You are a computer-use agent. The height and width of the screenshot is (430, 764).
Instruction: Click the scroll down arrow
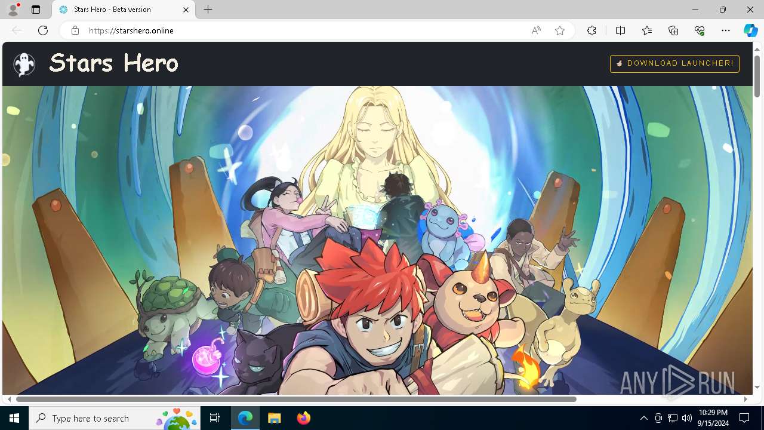[x=757, y=388]
